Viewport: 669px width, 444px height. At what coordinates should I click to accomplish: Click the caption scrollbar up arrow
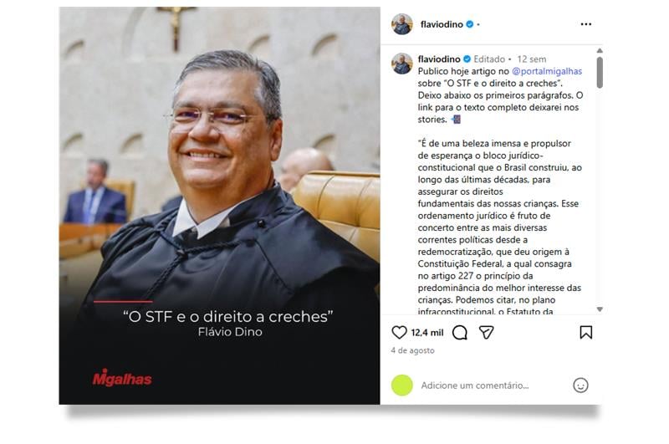click(x=600, y=51)
